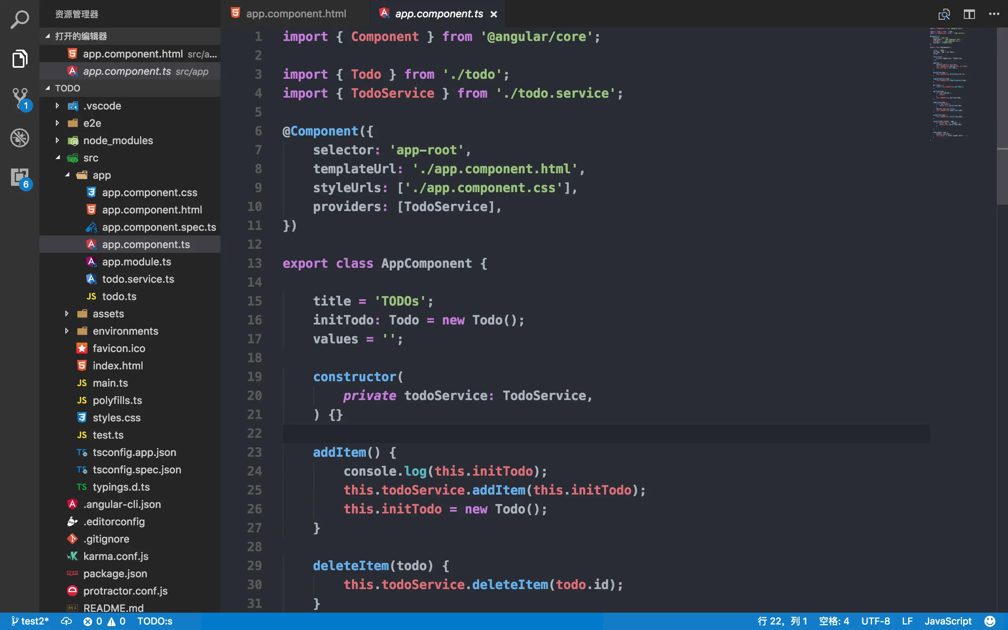Viewport: 1008px width, 630px height.
Task: Click the feedback smiley in status bar
Action: point(989,621)
